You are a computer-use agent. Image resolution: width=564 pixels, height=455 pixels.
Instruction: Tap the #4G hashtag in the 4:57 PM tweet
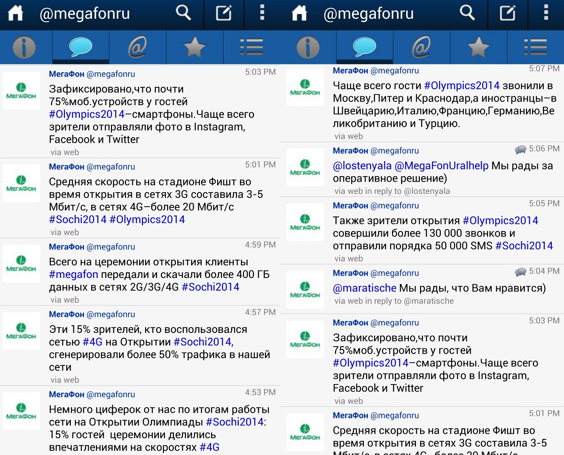tap(94, 342)
